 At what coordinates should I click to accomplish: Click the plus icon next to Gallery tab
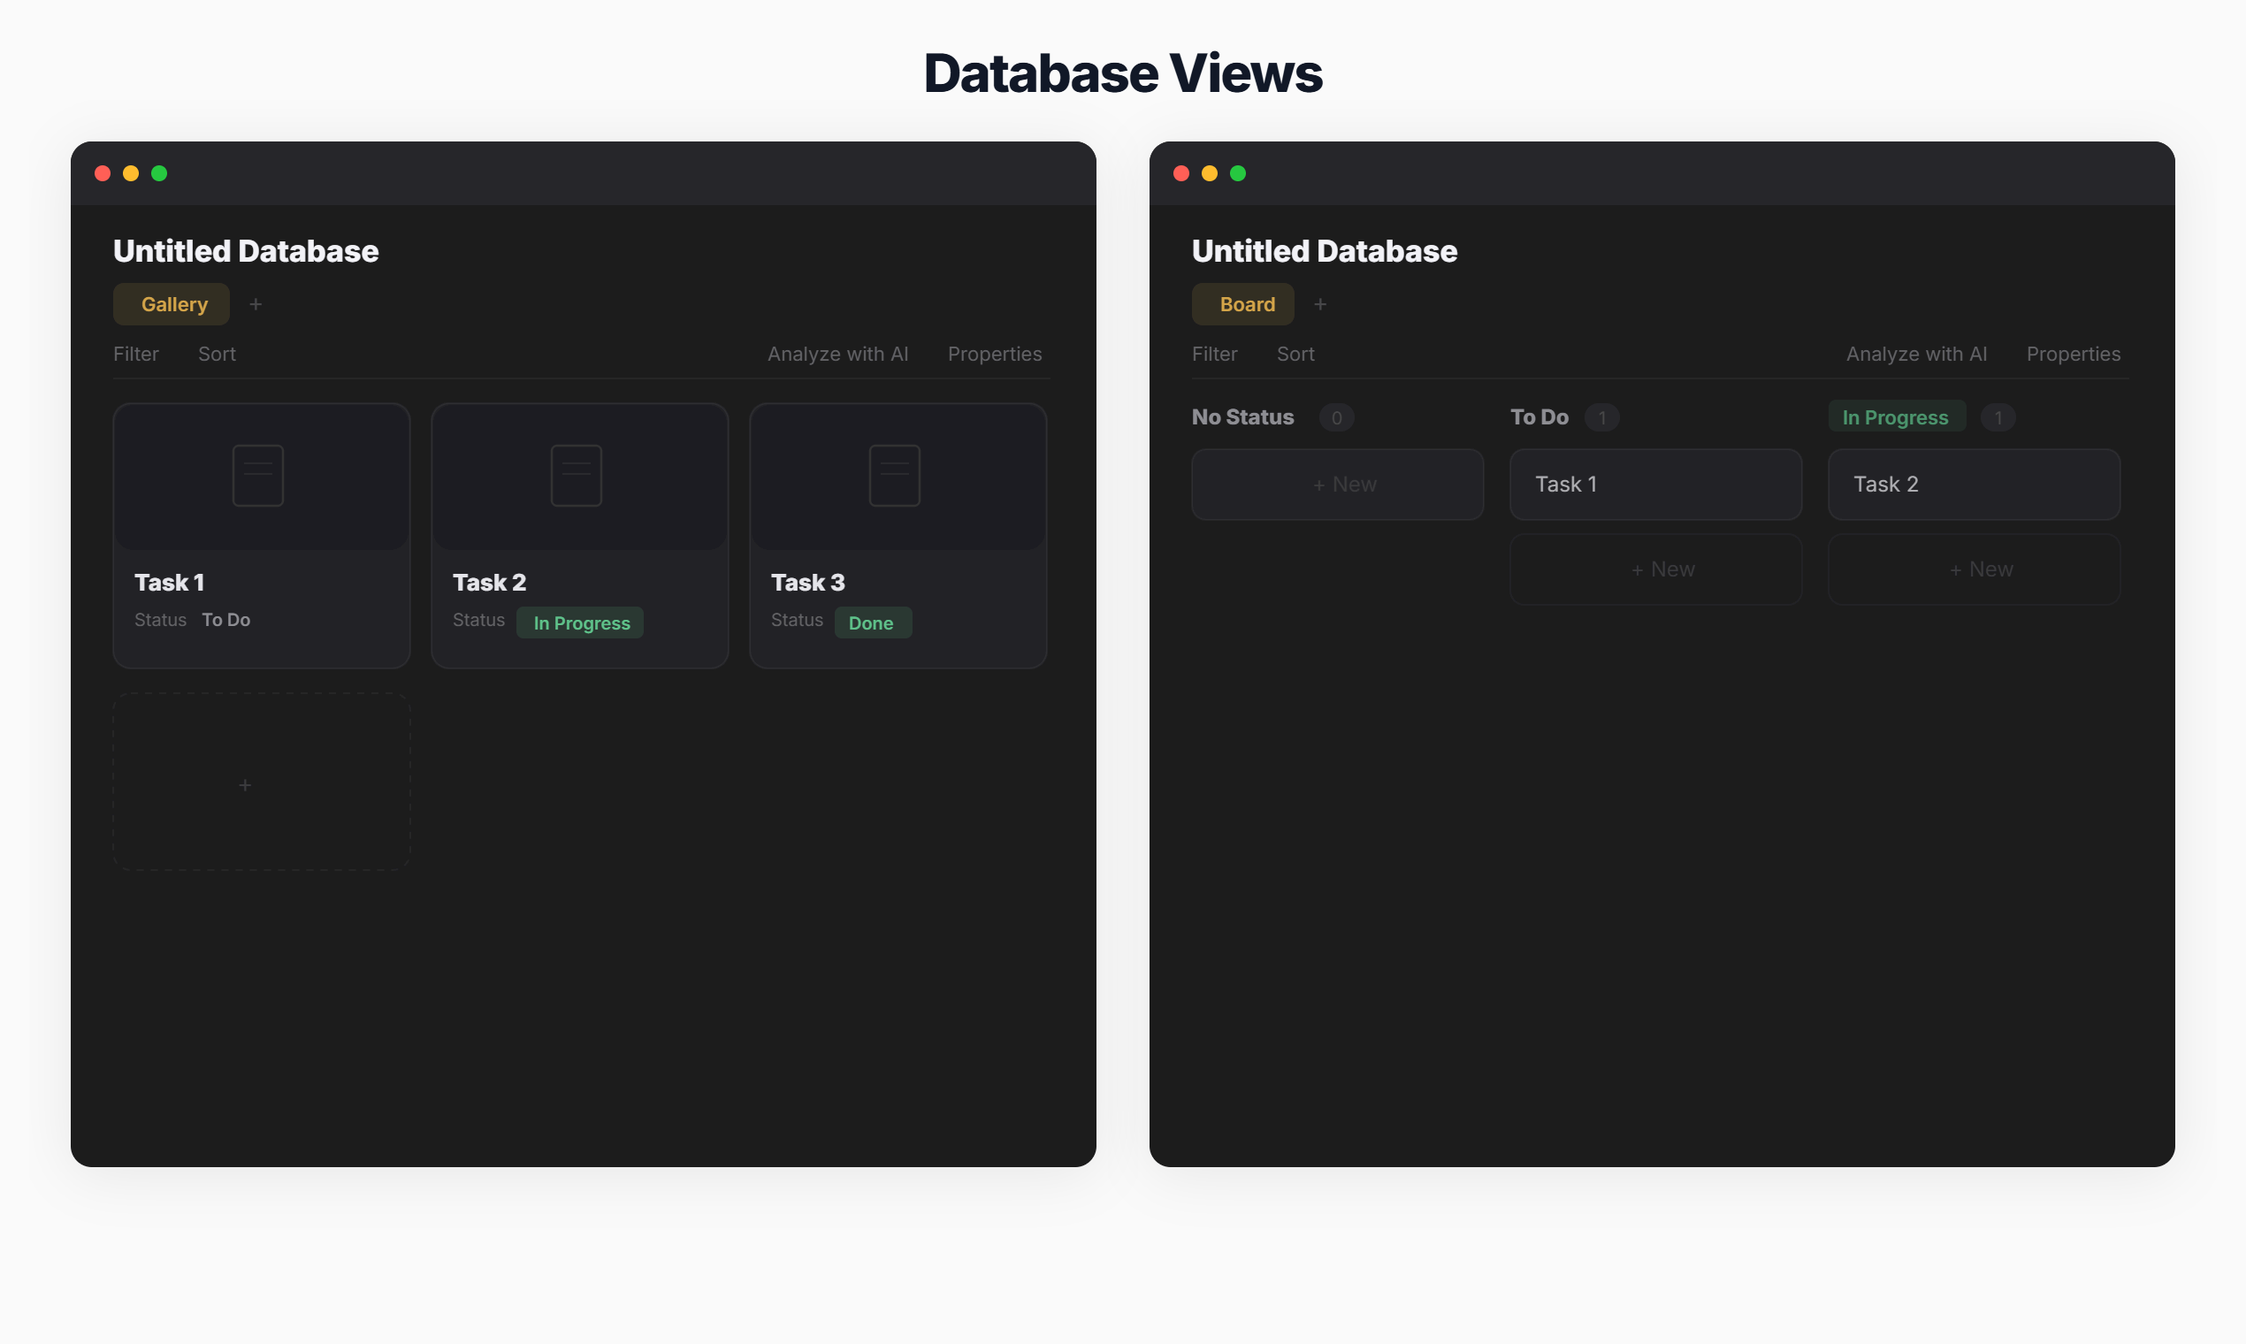click(x=256, y=304)
